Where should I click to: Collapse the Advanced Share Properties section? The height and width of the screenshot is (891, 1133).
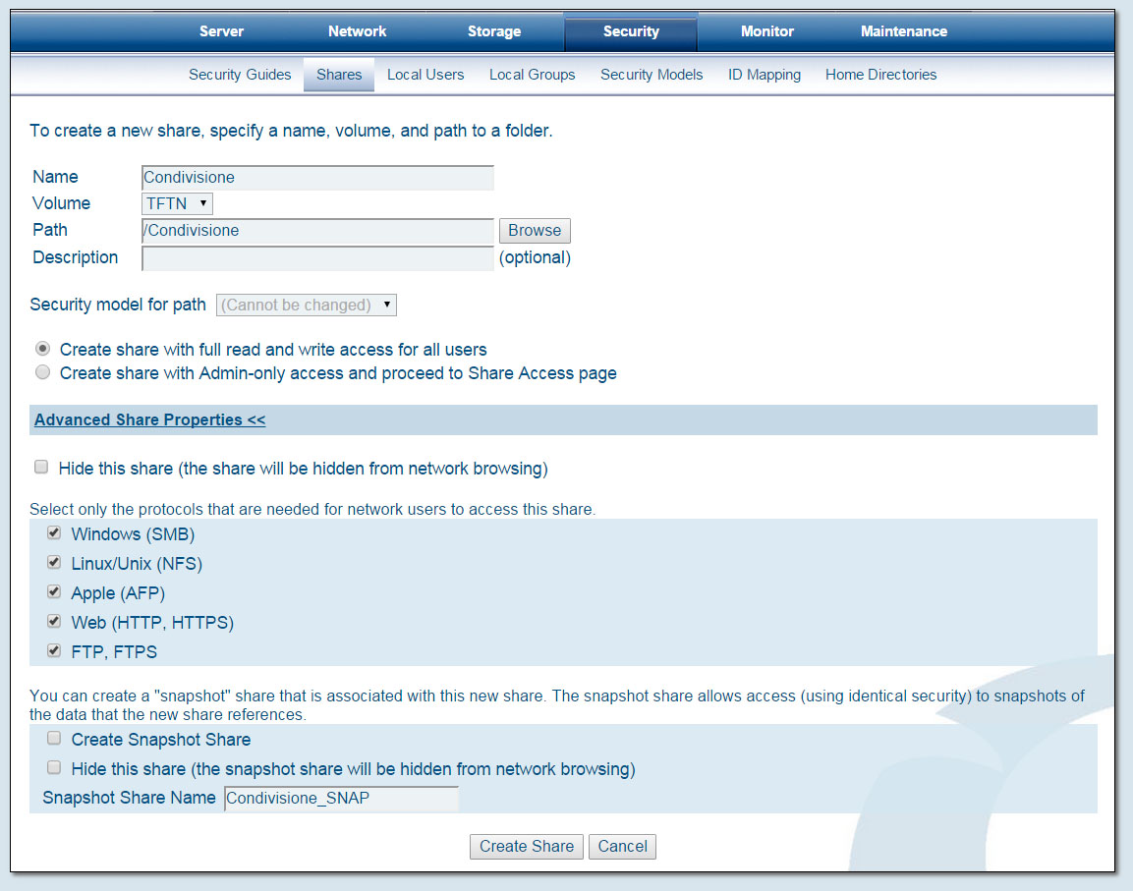149,420
